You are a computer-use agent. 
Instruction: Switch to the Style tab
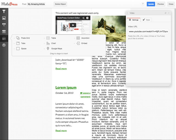(x=146, y=20)
